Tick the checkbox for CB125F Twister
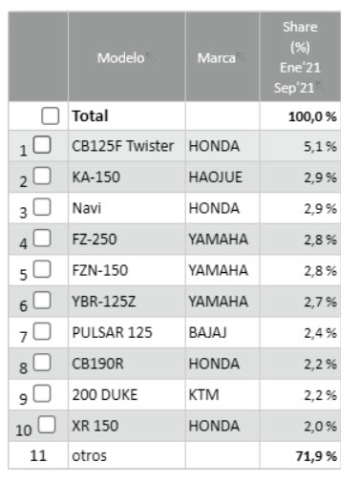 tap(42, 145)
